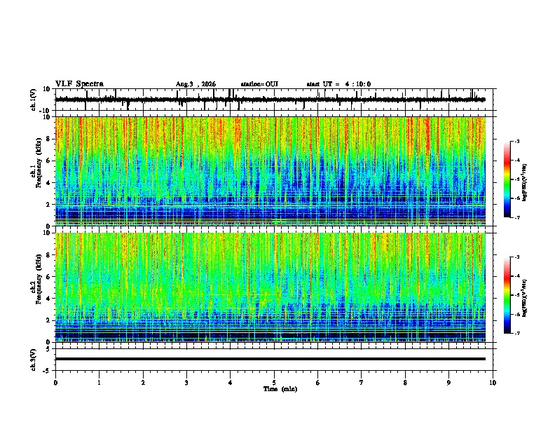Click the "-7" label on ch.1 colorbar
Screen dimensions: 555x429
[517, 217]
